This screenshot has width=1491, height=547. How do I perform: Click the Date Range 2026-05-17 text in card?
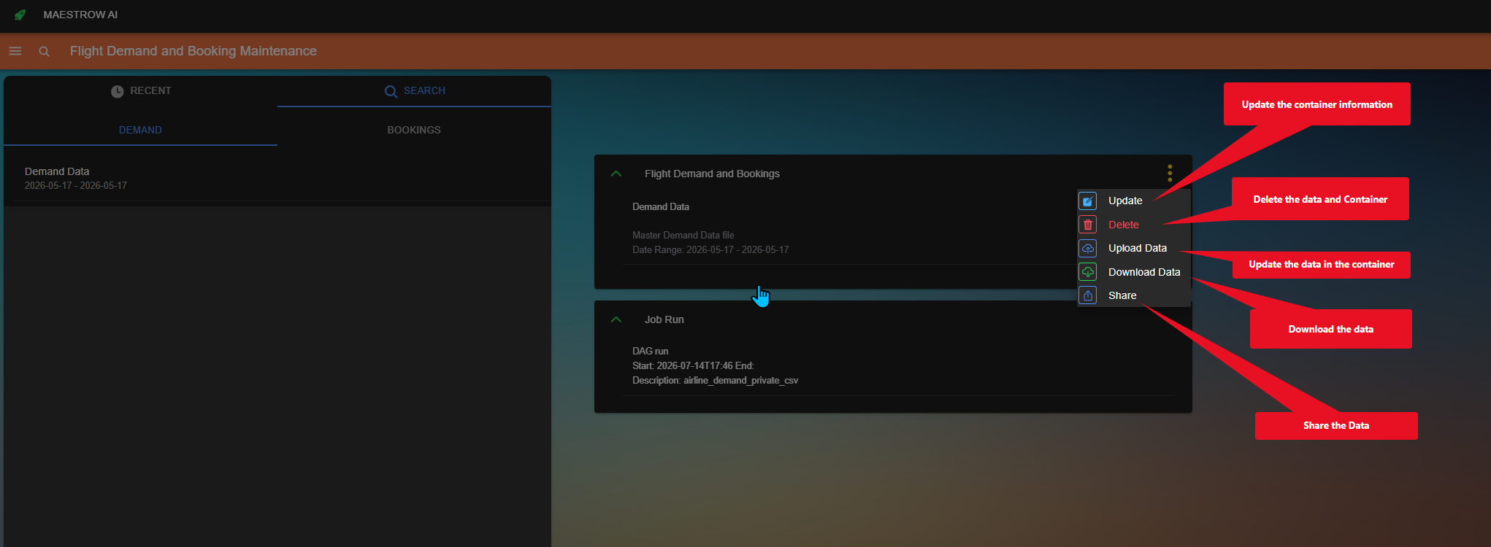710,249
